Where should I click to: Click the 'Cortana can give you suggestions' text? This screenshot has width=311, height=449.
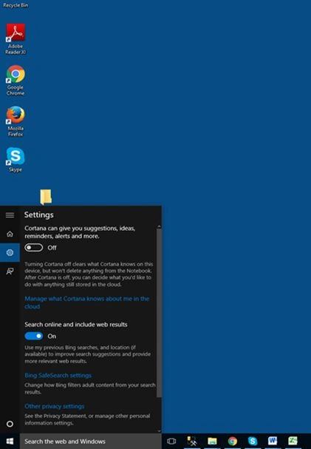[80, 232]
